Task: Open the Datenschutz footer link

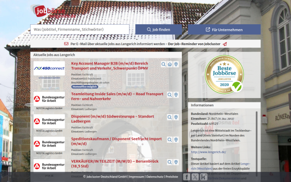Action: coord(155,177)
